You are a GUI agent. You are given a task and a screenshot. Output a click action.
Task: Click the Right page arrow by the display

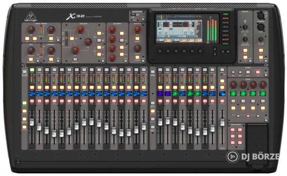coord(228,52)
